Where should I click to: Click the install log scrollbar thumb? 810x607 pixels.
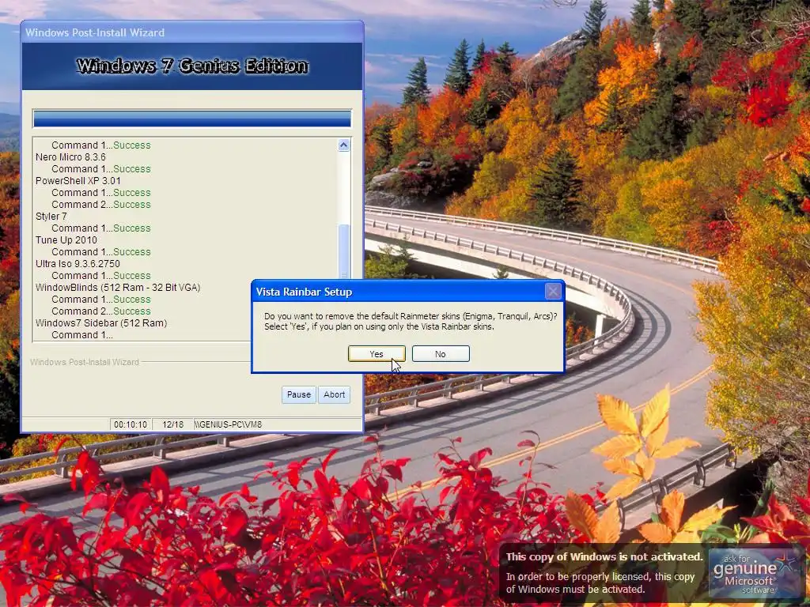[343, 251]
